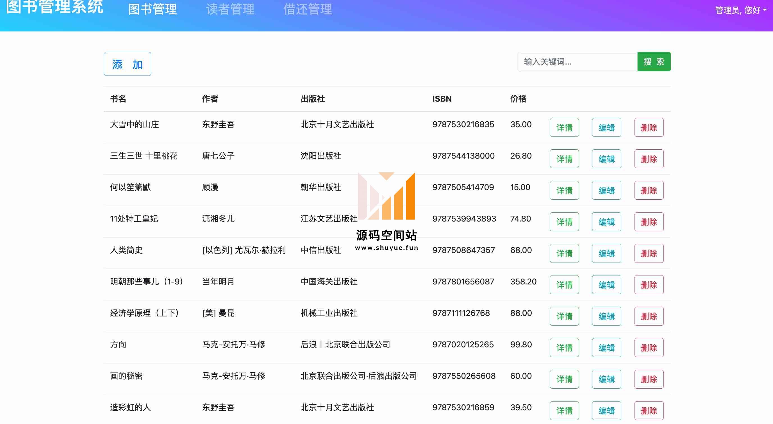
Task: Edit the 造彩虹的人 entry
Action: tap(606, 411)
